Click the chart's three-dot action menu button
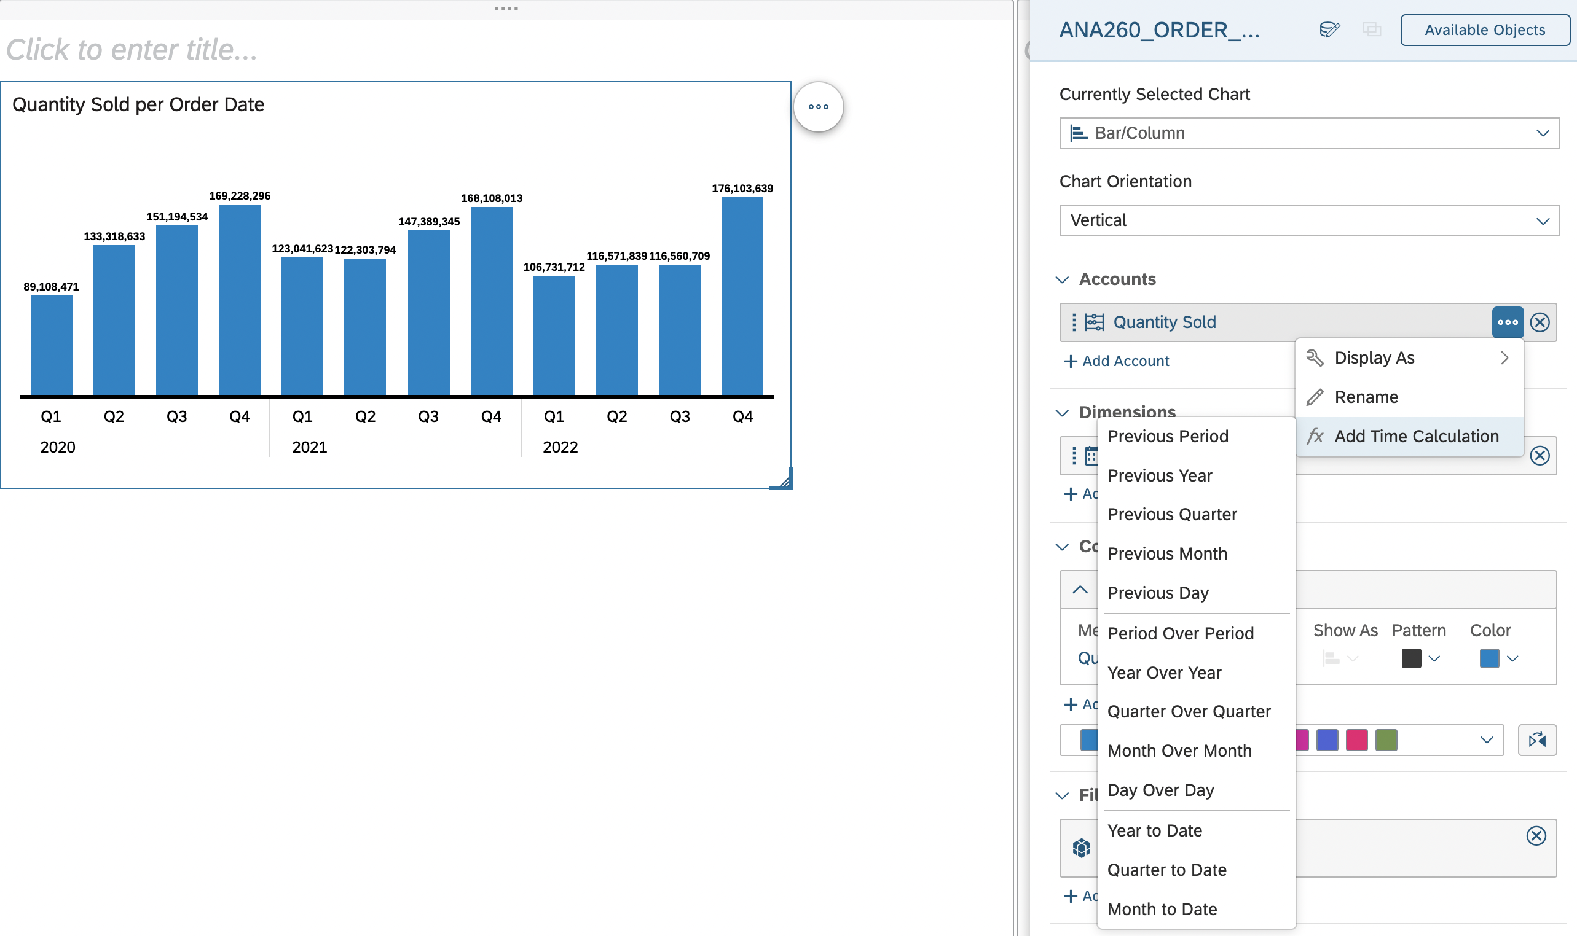 818,107
